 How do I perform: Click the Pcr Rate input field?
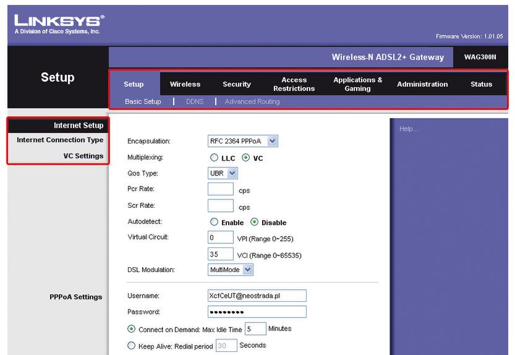tap(221, 189)
